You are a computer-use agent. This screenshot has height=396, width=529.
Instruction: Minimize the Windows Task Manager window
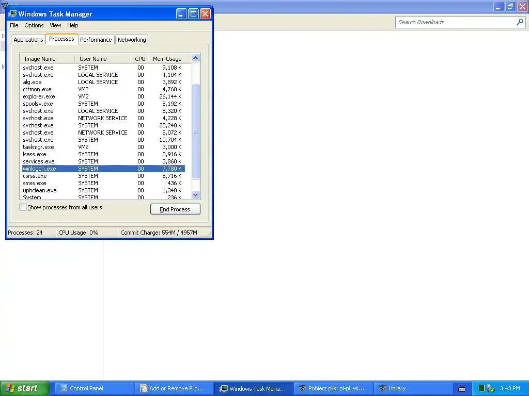click(x=181, y=14)
